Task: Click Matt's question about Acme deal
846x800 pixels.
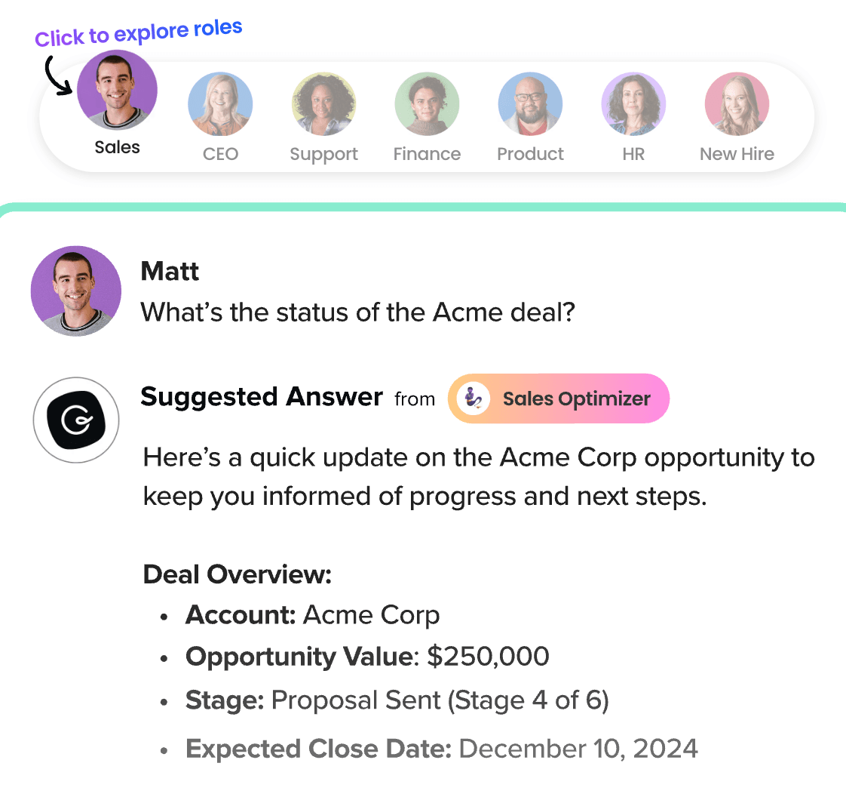Action: click(358, 312)
